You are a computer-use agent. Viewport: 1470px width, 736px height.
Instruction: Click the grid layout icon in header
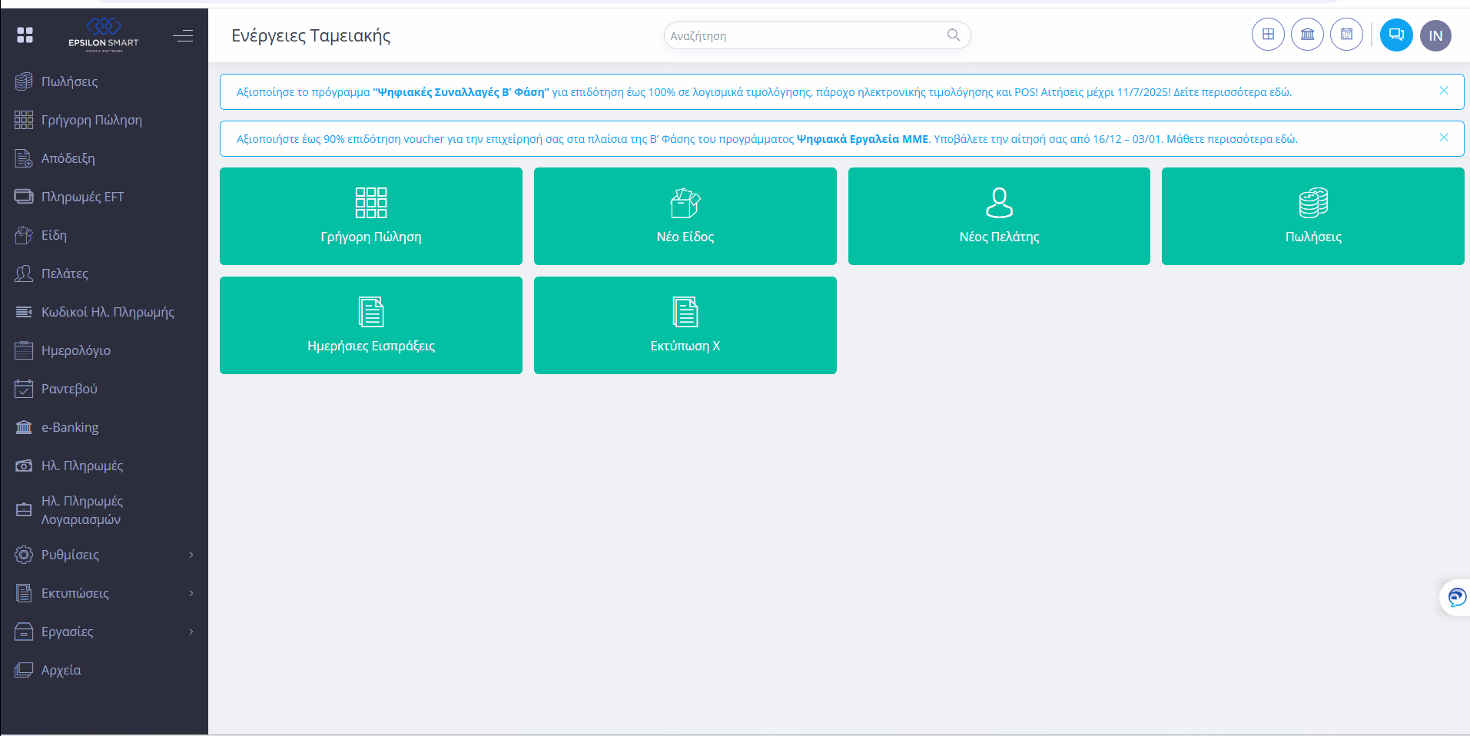click(1268, 35)
